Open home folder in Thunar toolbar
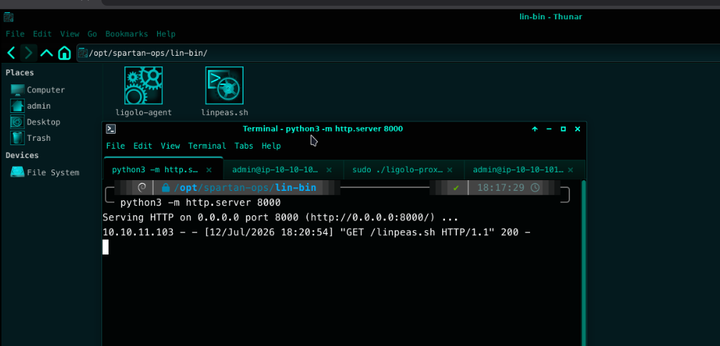 point(64,53)
